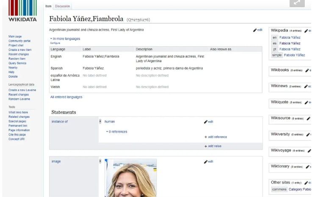323x197 pixels.
Task: Switch to the Discussion tab
Action: click(62, 6)
